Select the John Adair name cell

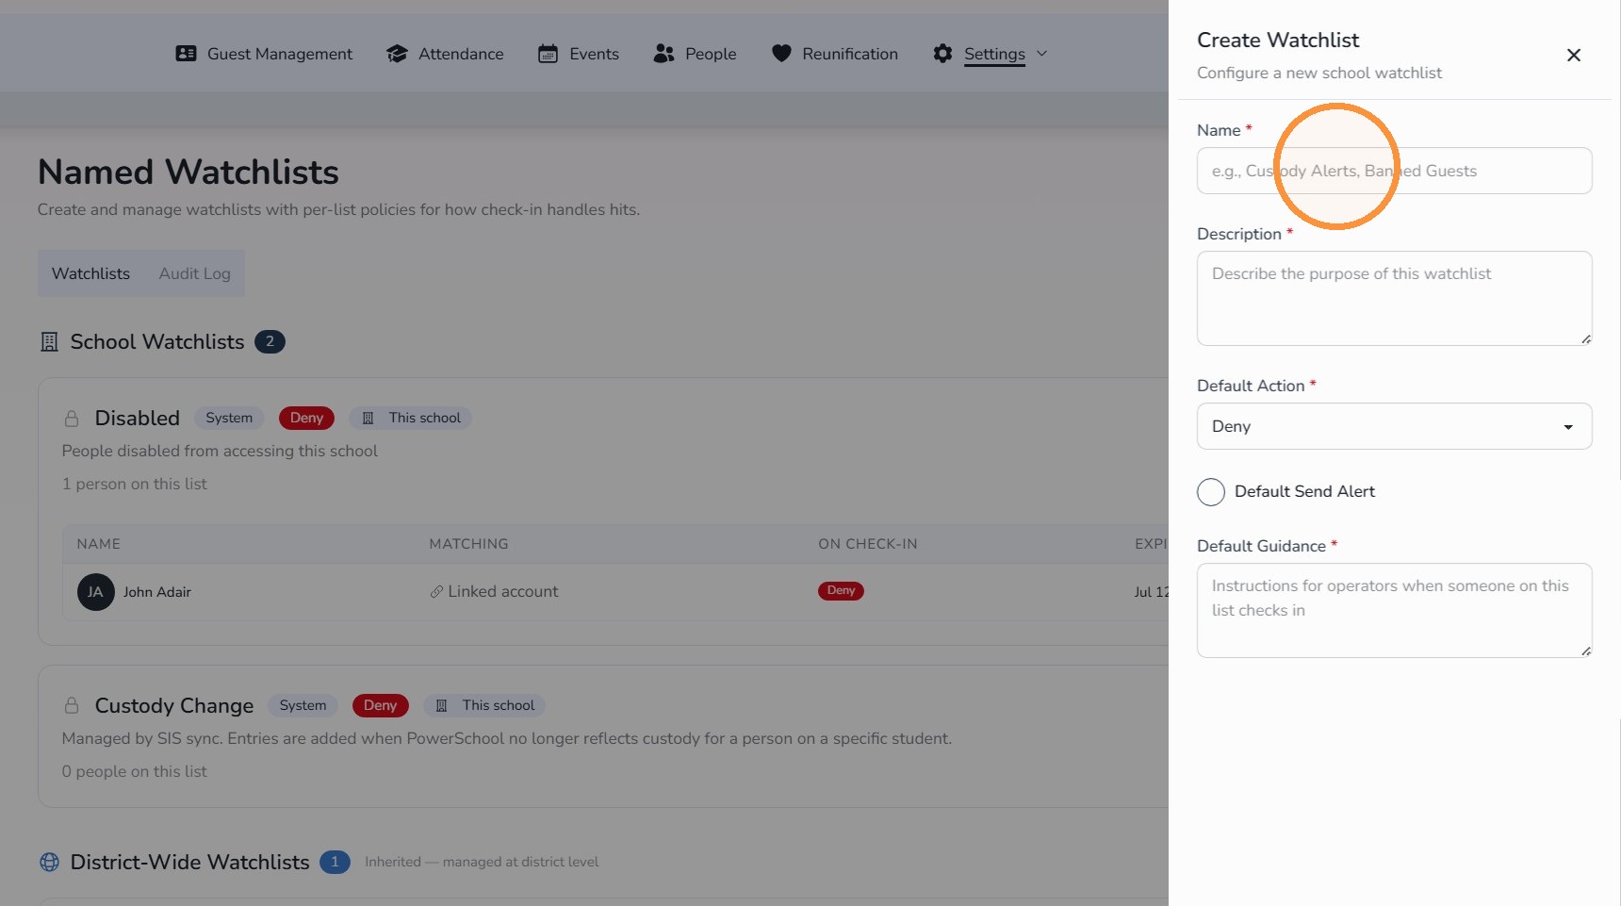156,592
